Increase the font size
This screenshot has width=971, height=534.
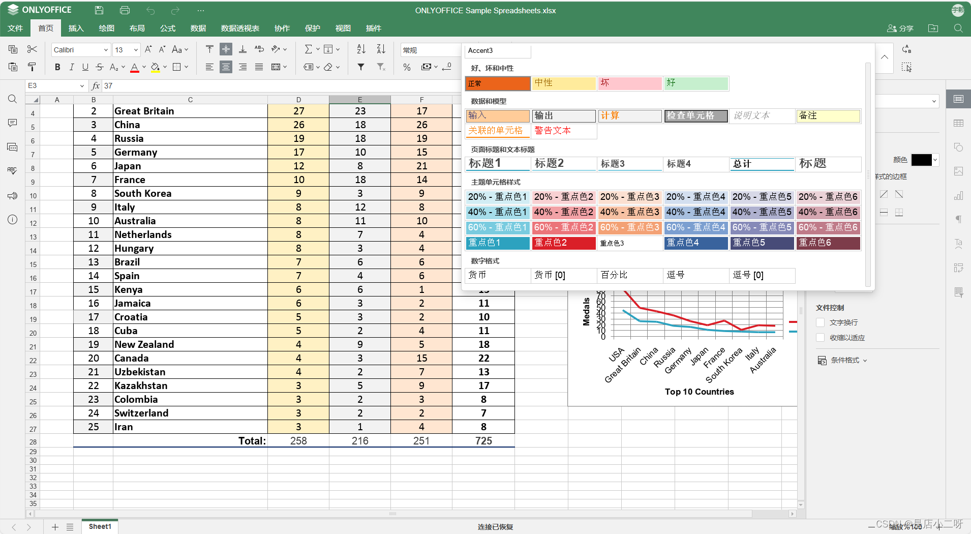(x=148, y=49)
